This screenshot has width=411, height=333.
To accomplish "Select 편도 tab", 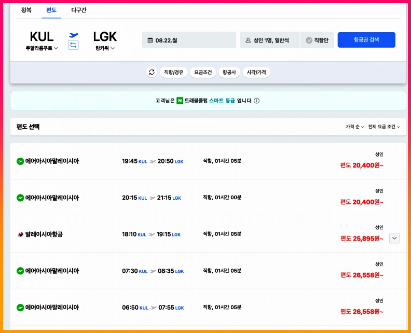I will tap(51, 10).
